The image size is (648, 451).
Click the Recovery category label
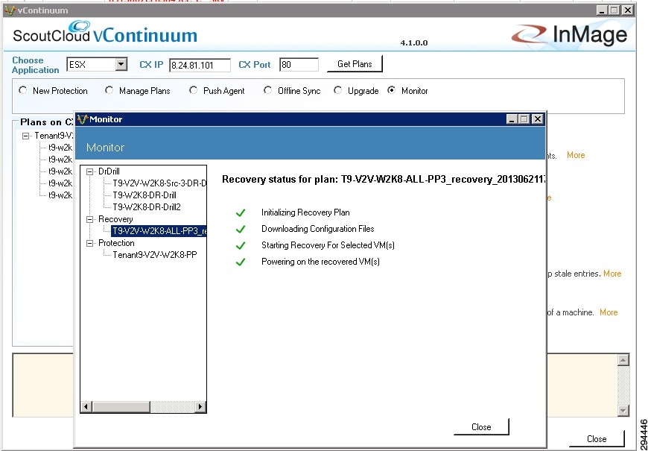pyautogui.click(x=115, y=219)
